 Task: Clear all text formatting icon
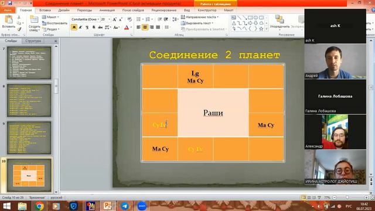coord(129,19)
